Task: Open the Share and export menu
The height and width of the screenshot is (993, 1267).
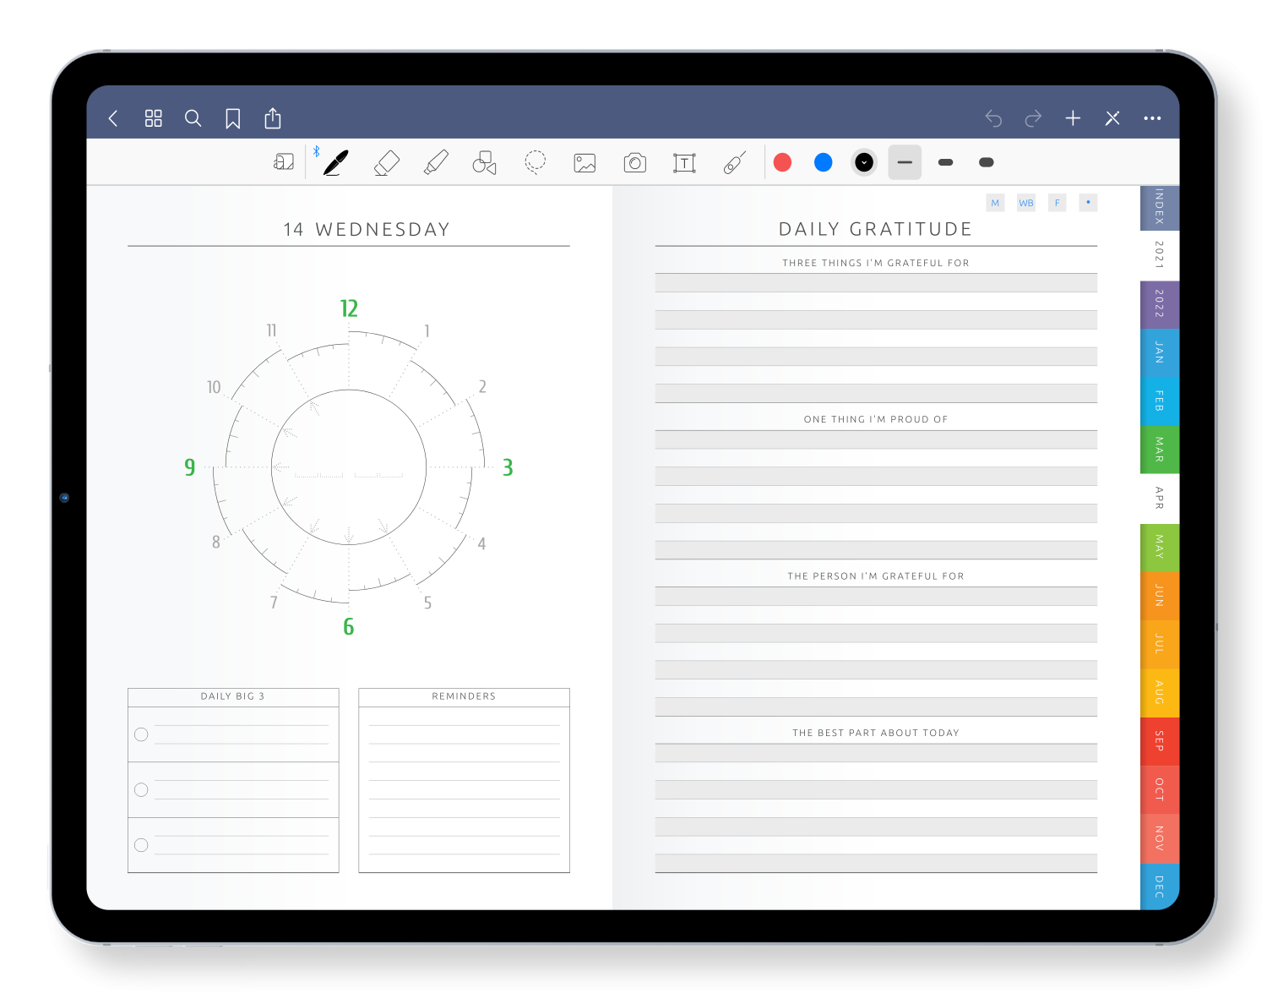Action: coord(273,118)
